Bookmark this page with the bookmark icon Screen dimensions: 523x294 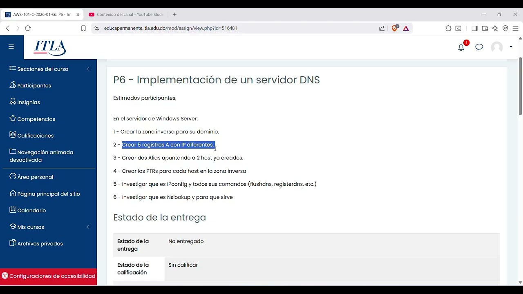tap(83, 28)
